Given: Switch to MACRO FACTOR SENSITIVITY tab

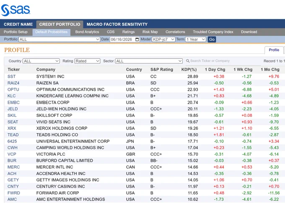Looking at the screenshot, I should pyautogui.click(x=117, y=24).
